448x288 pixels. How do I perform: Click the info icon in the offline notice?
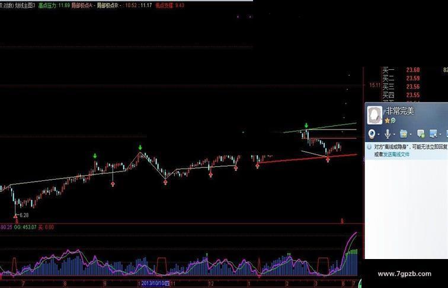click(369, 147)
